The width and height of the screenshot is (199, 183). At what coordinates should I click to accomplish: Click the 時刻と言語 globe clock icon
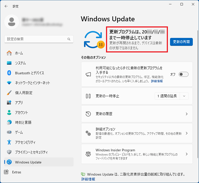point(9,122)
